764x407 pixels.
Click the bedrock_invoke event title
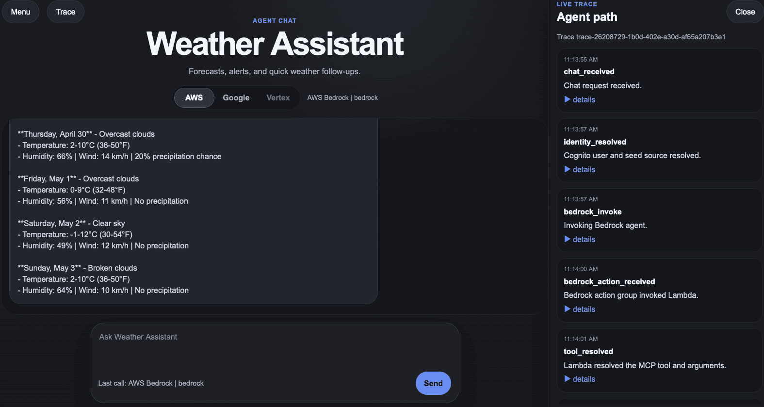click(592, 212)
